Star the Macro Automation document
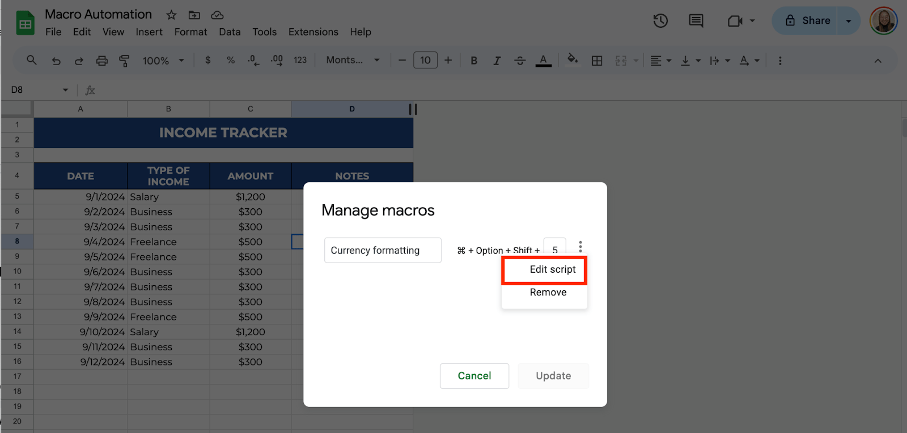This screenshot has height=433, width=907. [171, 15]
